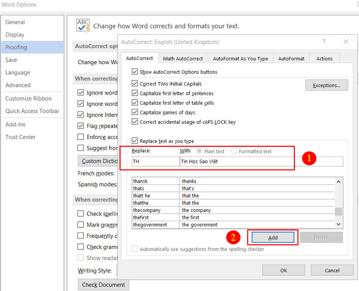Open Advanced settings in sidebar
Screen dimensions: 359x291
coord(32,85)
